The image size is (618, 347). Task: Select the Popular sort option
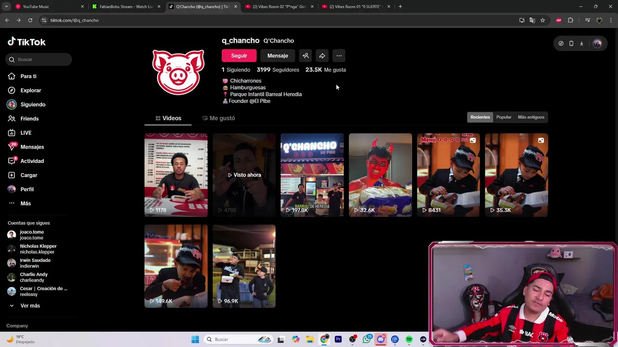(504, 117)
